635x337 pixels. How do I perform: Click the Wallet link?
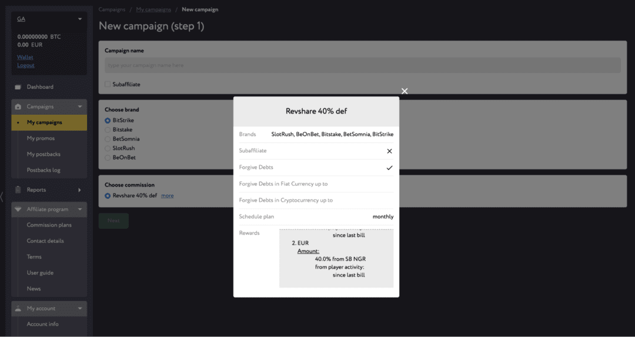25,57
